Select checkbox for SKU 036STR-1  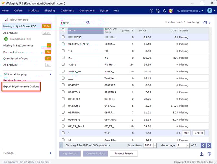click(x=63, y=92)
